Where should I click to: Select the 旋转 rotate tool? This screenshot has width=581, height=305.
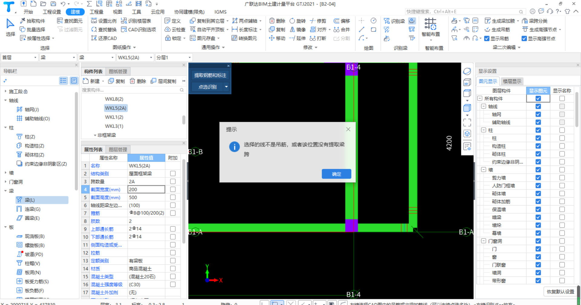298,21
